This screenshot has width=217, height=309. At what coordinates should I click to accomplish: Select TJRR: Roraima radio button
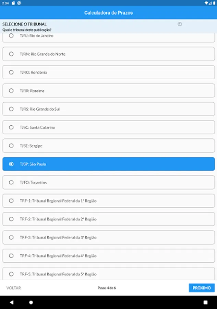tap(108, 91)
